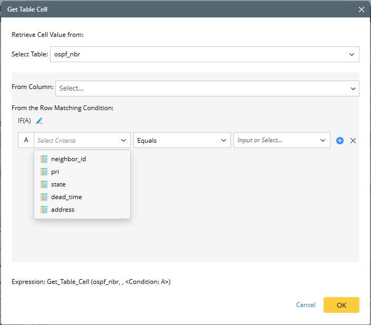Choose neighbor_id from the criteria list
This screenshot has width=371, height=325.
69,159
